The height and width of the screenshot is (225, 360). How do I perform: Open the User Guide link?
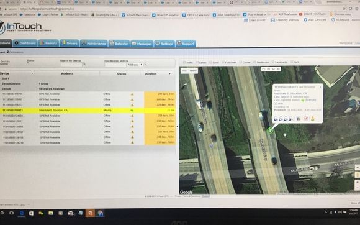click(x=254, y=20)
